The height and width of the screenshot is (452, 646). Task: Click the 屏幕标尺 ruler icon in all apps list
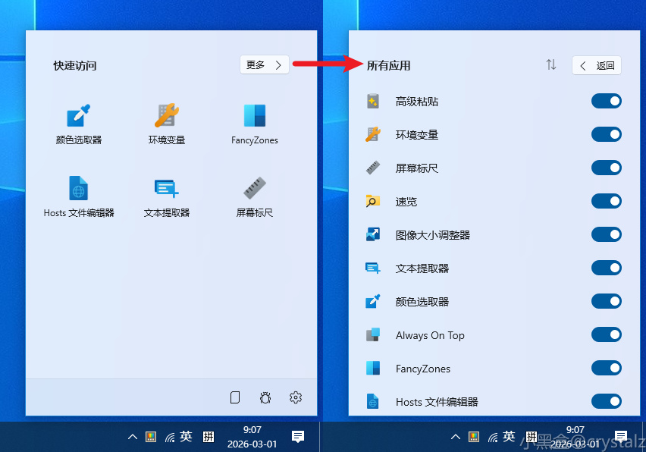[373, 168]
